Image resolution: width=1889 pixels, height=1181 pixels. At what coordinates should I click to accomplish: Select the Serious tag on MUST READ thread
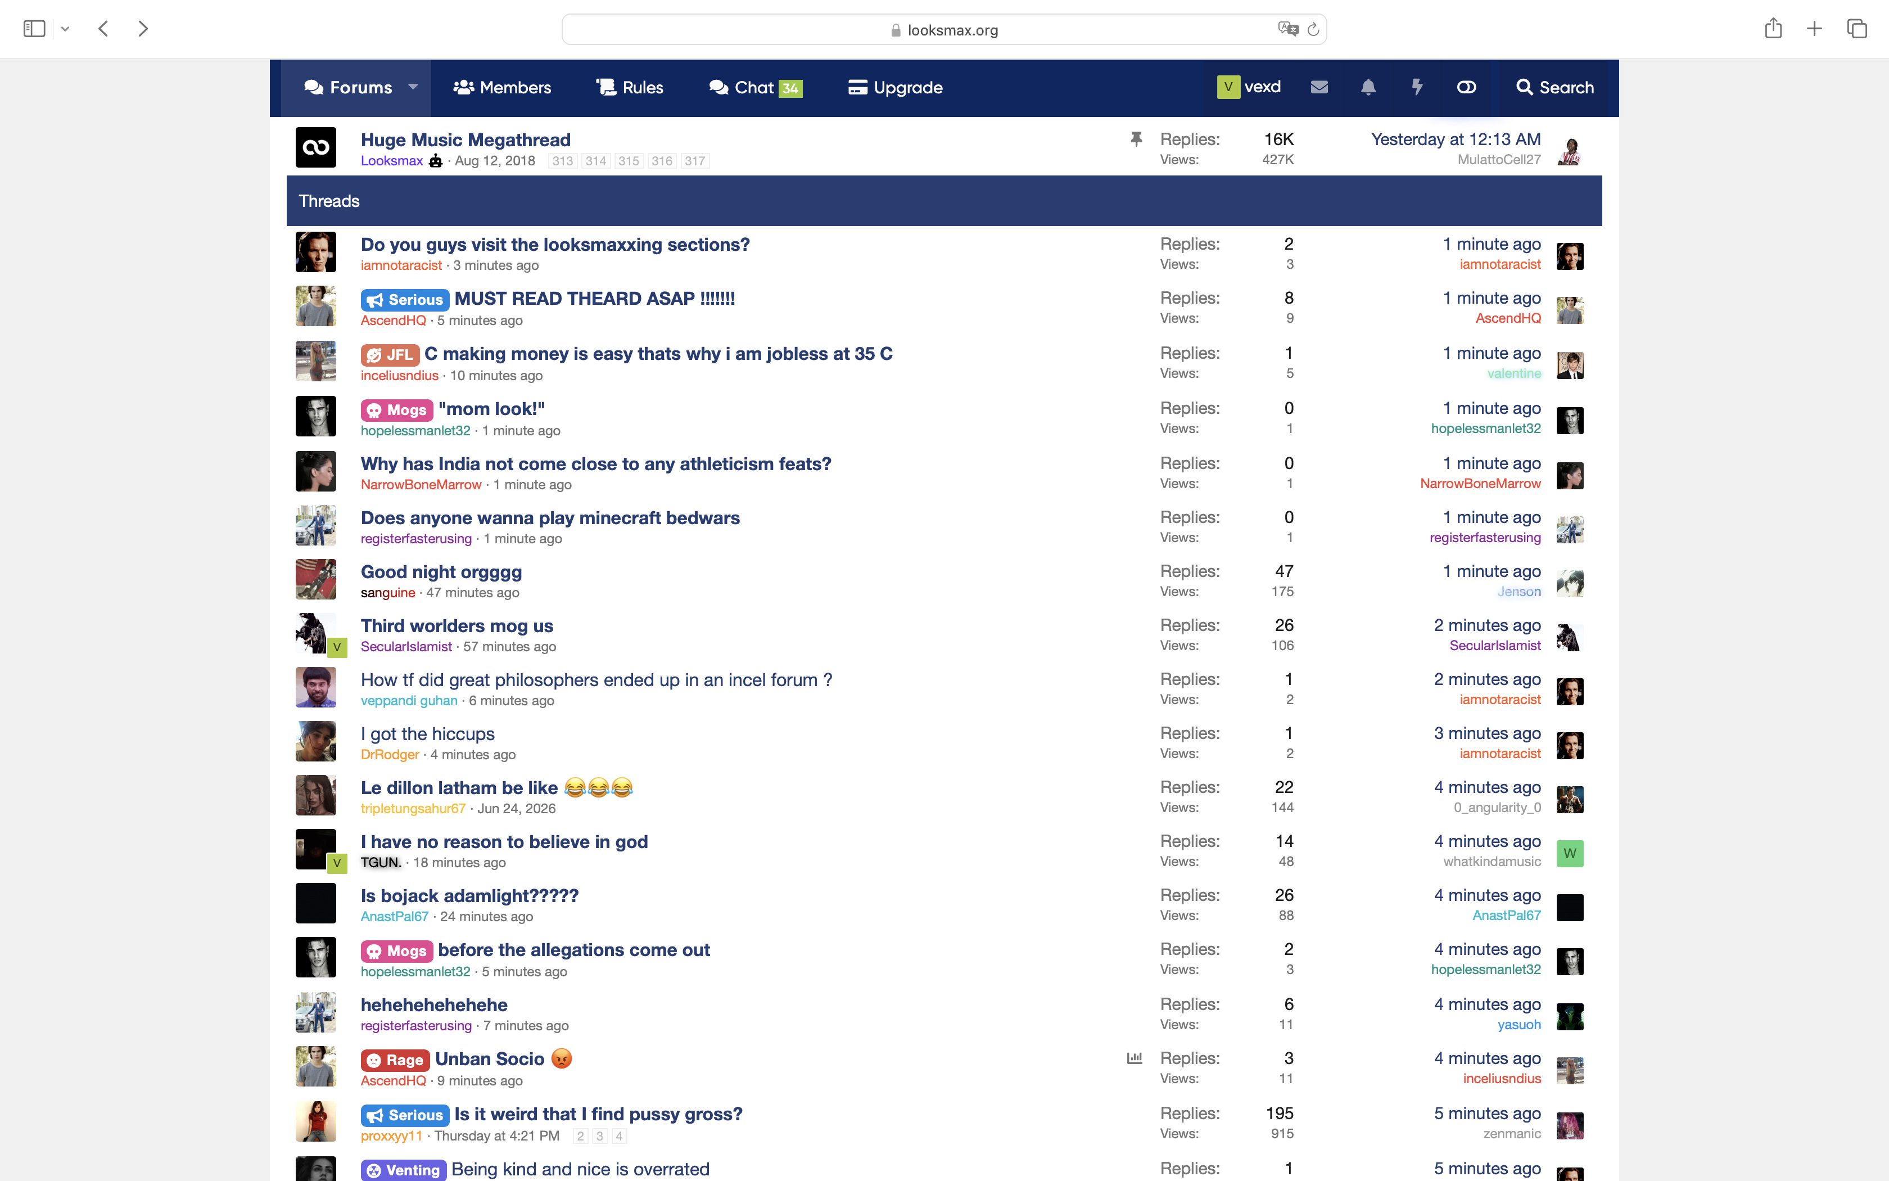tap(405, 300)
